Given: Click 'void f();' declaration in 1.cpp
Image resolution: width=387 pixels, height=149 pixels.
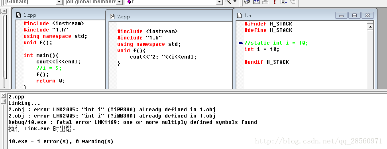Looking at the screenshot, I should click(38, 43).
